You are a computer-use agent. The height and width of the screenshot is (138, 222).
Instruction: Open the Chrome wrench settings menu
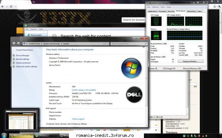[x=219, y=6]
